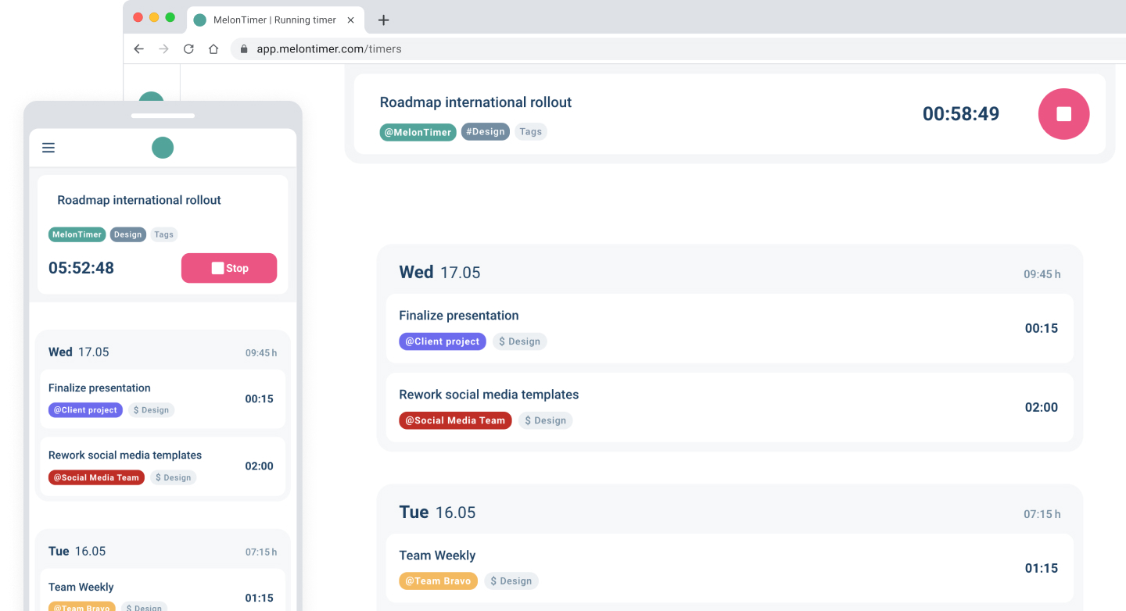The height and width of the screenshot is (611, 1126).
Task: Click the Tags chip next to #Design
Action: tap(530, 131)
